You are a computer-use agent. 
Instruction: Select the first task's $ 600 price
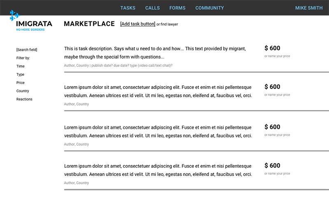(272, 48)
